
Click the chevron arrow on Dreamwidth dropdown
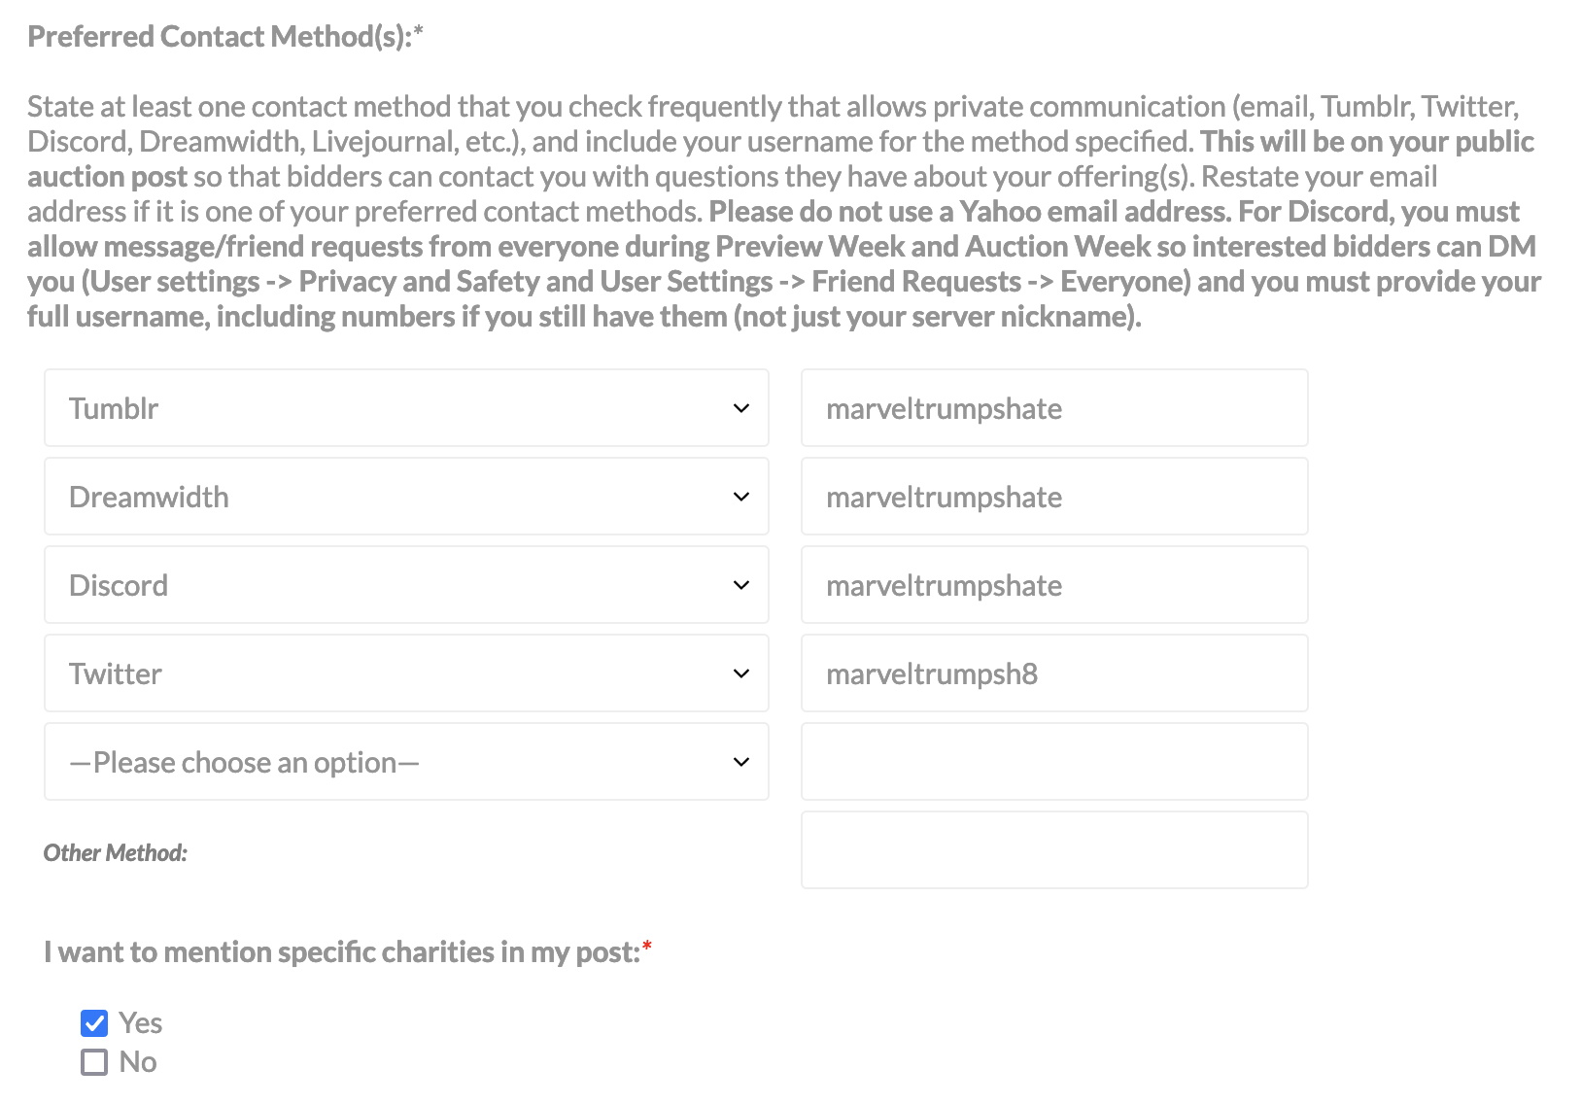741,497
